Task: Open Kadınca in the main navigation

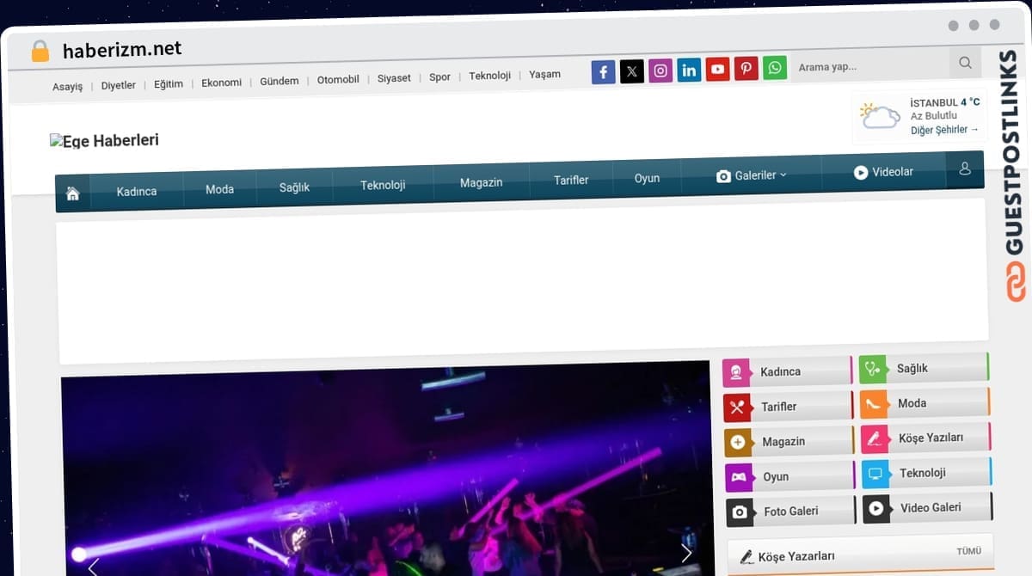Action: [137, 191]
